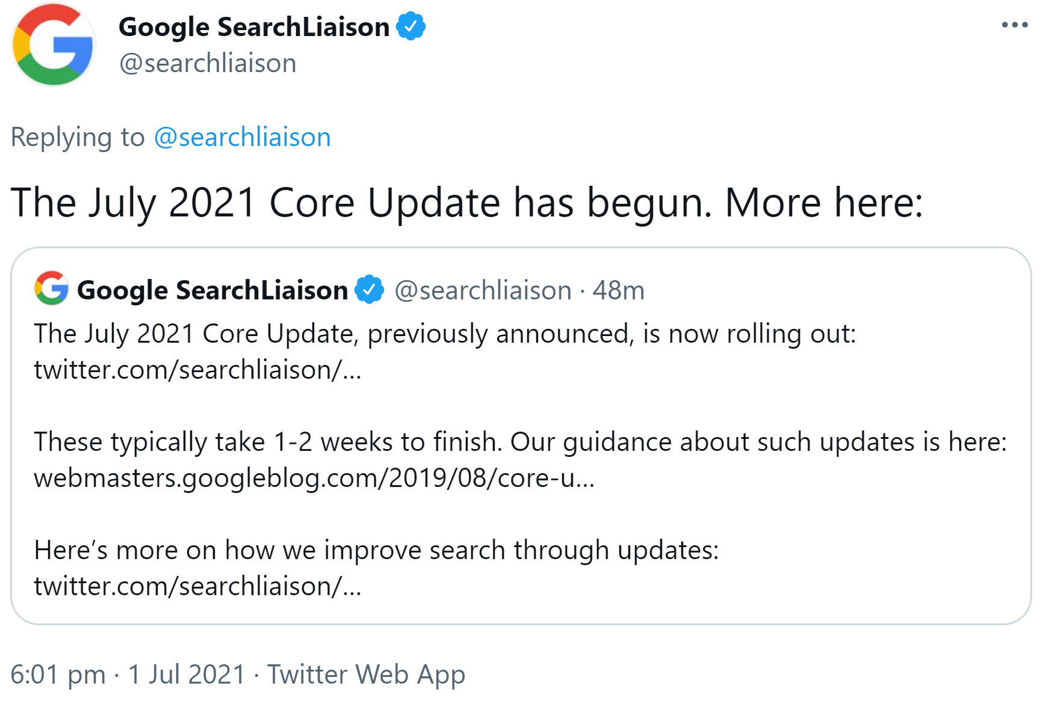The height and width of the screenshot is (704, 1046).
Task: Click the verified badge next to Google SearchLiaison
Action: 412,25
